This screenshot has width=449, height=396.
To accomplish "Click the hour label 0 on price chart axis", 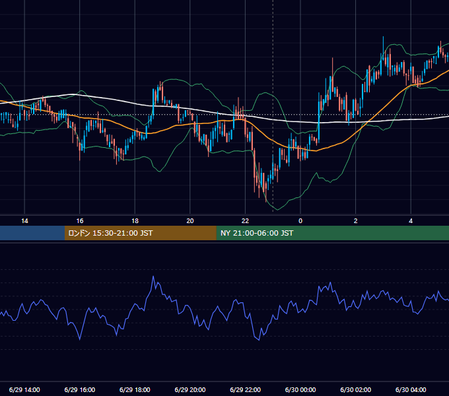I will (x=300, y=221).
